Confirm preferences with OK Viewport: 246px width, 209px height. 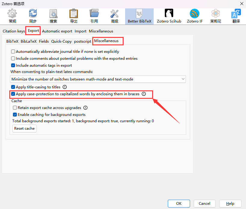click(x=179, y=204)
